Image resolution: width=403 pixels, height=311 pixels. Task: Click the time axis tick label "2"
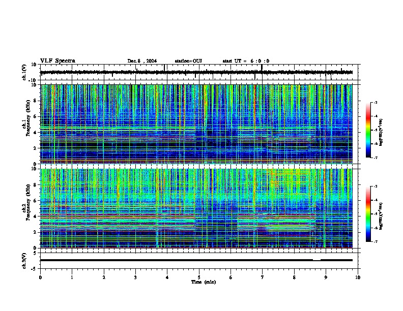(x=104, y=277)
